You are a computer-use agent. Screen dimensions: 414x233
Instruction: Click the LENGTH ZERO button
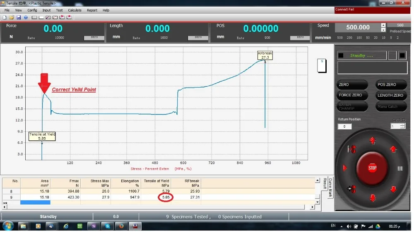(x=390, y=95)
